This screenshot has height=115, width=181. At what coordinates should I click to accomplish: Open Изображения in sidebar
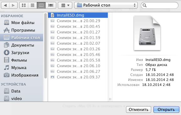tap(22, 75)
